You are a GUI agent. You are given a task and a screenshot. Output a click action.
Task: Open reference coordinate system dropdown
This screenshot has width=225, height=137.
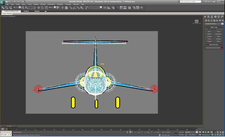pyautogui.click(x=52, y=7)
